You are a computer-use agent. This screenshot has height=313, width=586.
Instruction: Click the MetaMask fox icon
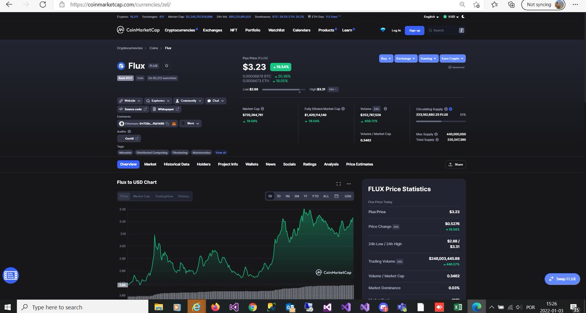[x=173, y=124]
